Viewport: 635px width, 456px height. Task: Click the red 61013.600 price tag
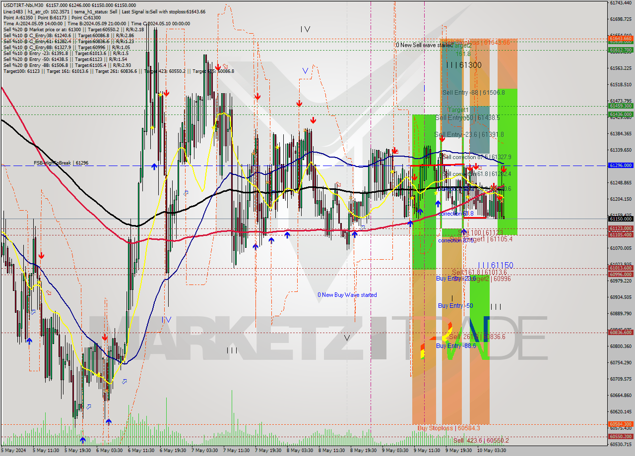621,268
